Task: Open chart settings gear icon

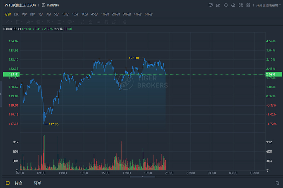Action: click(x=233, y=5)
